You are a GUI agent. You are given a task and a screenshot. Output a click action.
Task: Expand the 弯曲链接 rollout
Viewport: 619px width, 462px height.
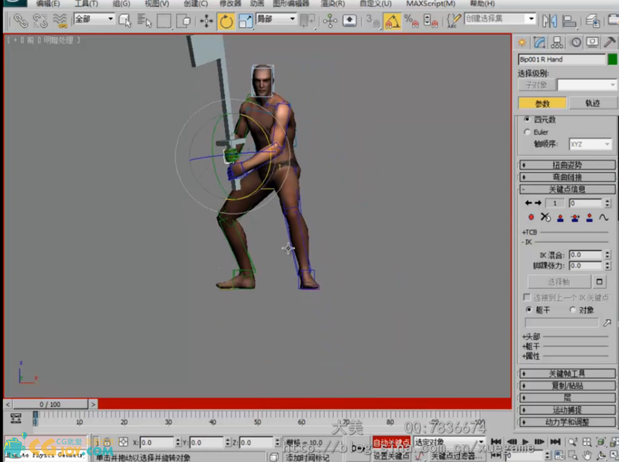click(567, 177)
